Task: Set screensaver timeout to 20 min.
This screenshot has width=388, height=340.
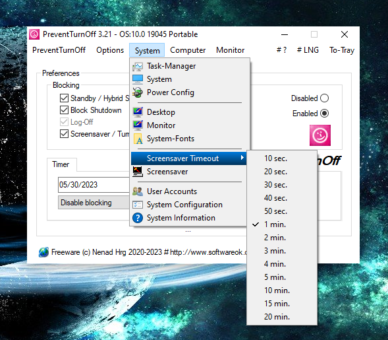Action: tap(282, 317)
